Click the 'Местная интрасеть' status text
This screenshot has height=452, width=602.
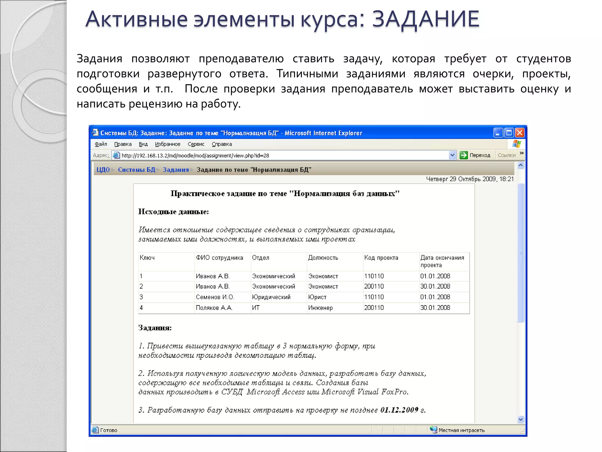point(461,430)
